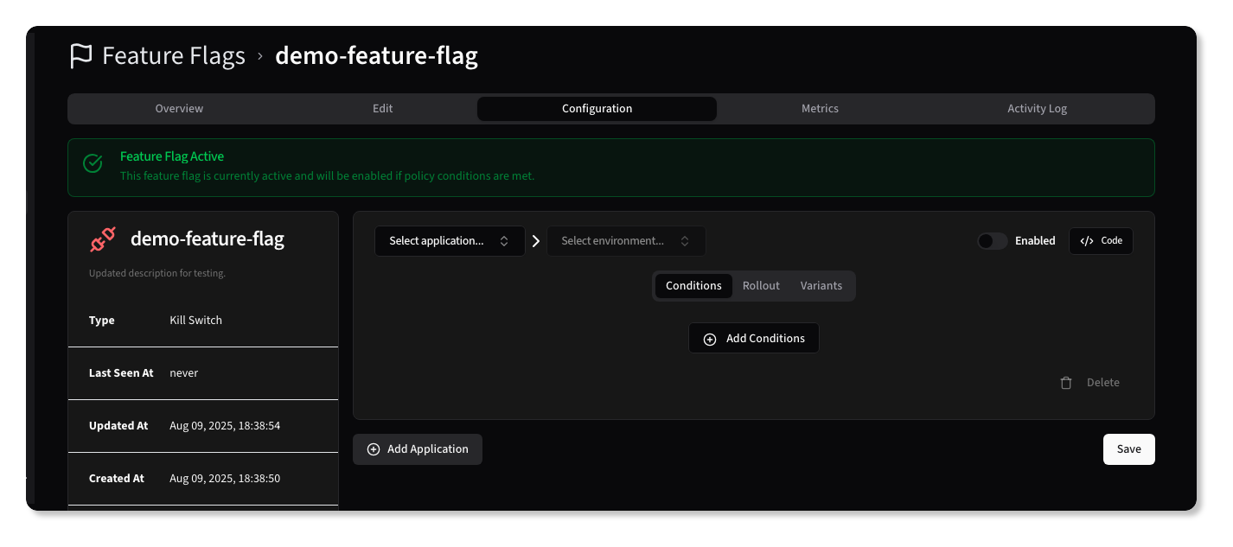The height and width of the screenshot is (547, 1233).
Task: Click the chevron between the two selectors
Action: (536, 240)
